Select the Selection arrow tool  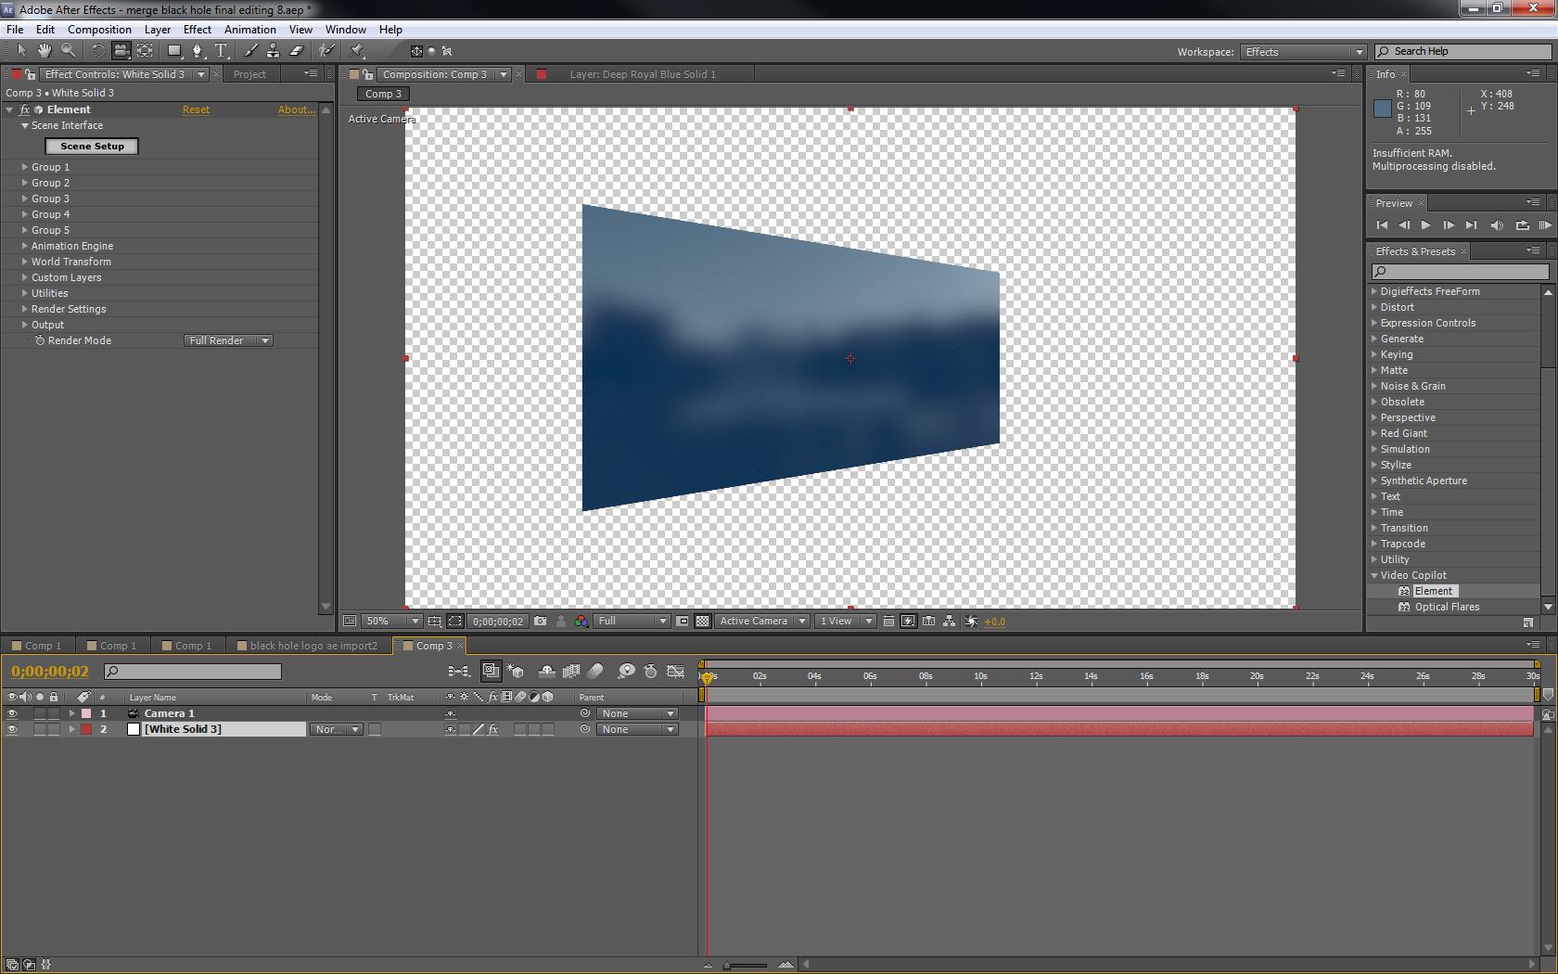(21, 51)
